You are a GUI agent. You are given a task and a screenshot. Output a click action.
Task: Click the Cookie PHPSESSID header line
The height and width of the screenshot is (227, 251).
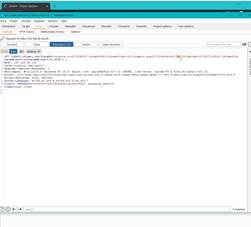click(x=59, y=84)
